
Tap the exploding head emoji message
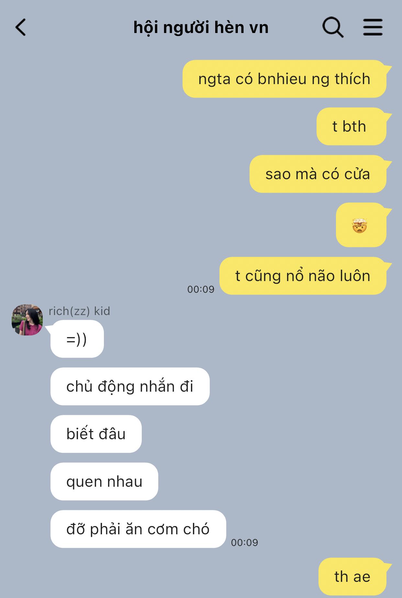click(361, 225)
